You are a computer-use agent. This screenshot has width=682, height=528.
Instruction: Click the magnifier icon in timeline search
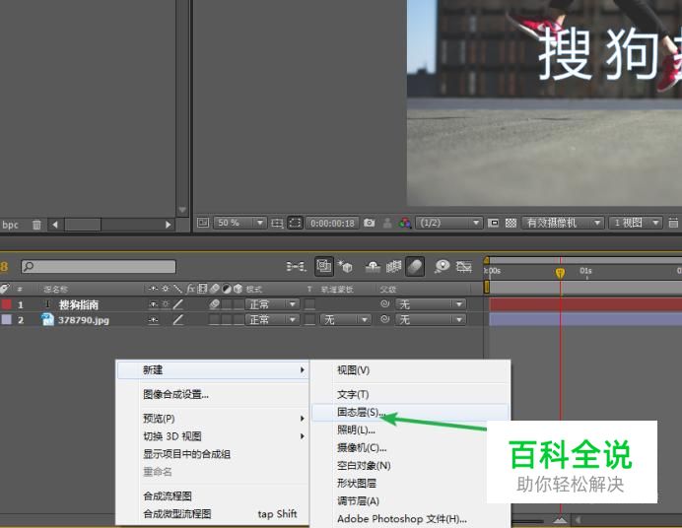pyautogui.click(x=29, y=266)
